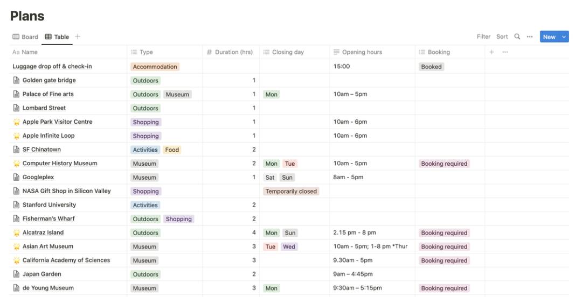Screen dimensions: 582x297
Task: Click the Filter button
Action: coord(483,37)
